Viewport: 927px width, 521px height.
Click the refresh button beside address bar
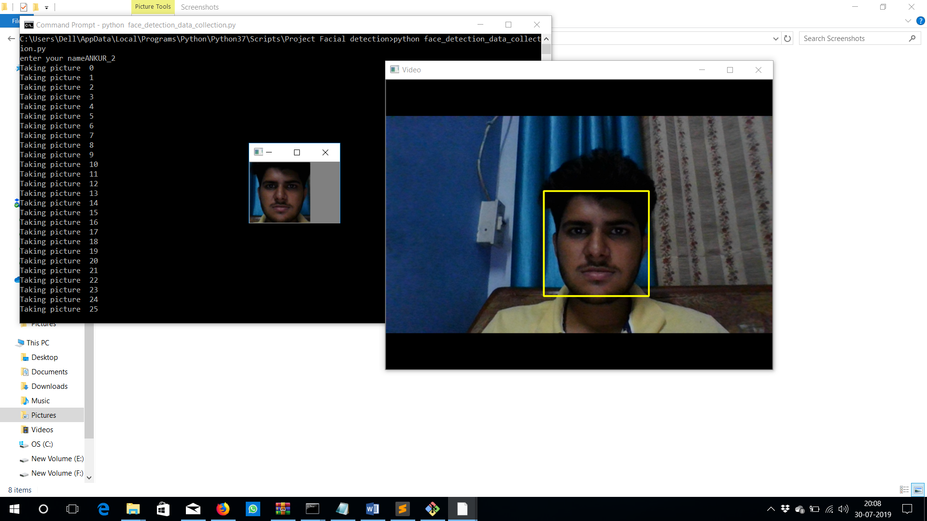[x=787, y=39]
